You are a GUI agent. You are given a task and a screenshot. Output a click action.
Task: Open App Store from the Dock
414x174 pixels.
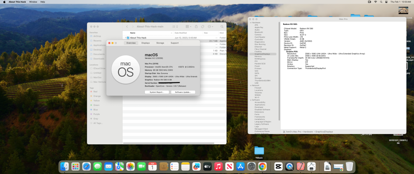(241, 167)
